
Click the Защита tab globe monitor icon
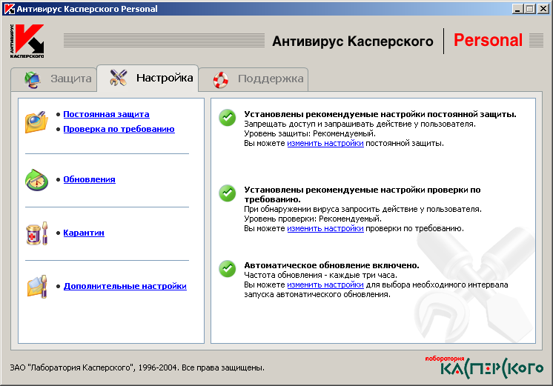pos(33,79)
